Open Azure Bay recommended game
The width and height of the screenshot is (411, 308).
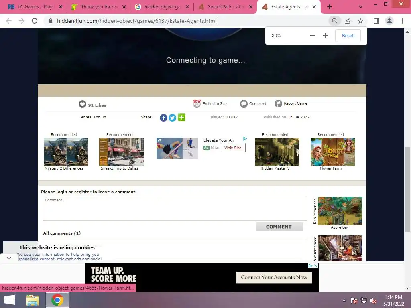tap(340, 211)
